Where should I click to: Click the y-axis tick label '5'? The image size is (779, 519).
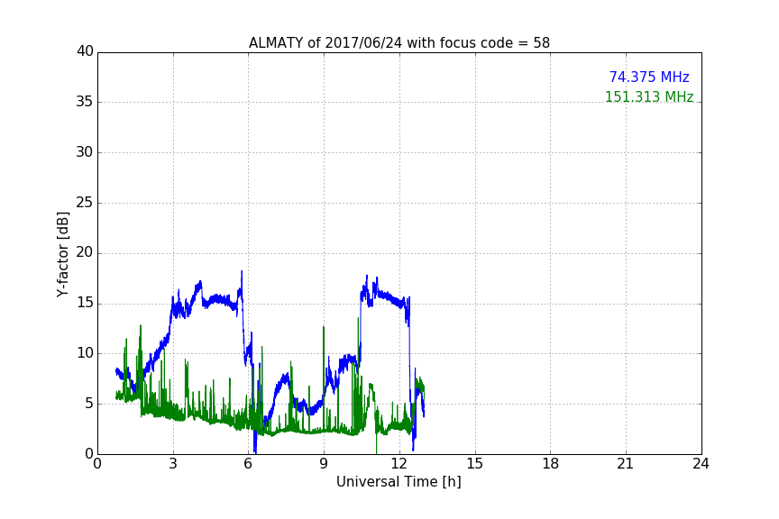[x=89, y=404]
